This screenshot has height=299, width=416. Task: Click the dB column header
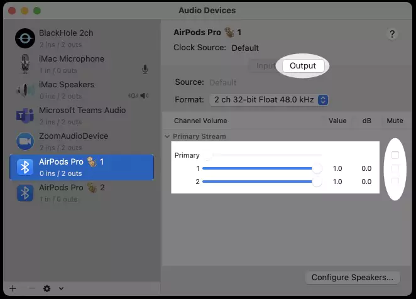click(366, 121)
